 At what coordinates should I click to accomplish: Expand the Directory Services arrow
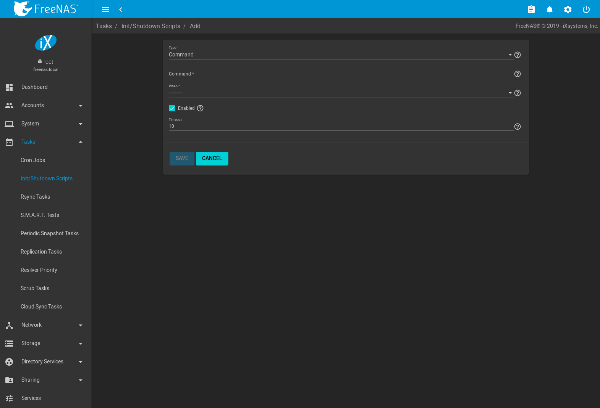(x=81, y=362)
